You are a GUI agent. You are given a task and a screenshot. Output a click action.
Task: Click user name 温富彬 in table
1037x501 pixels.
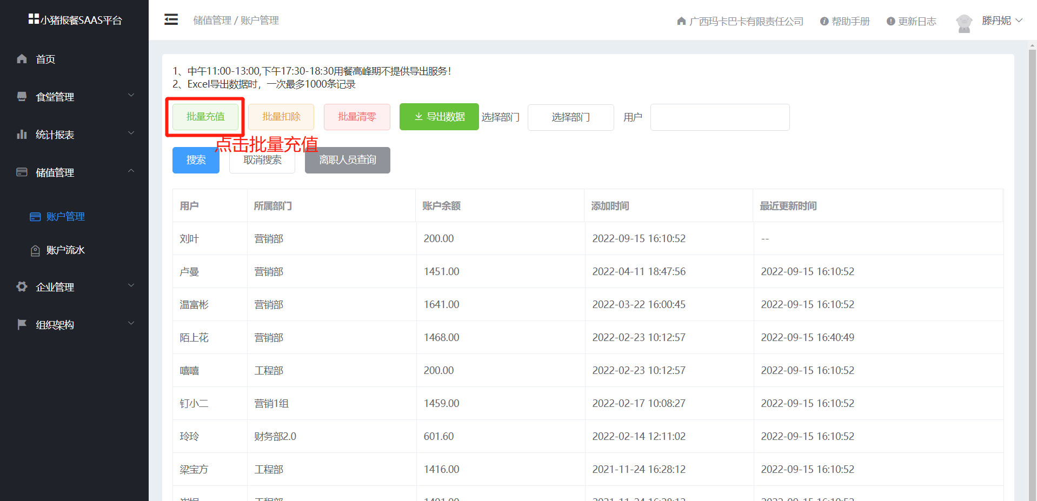click(194, 305)
